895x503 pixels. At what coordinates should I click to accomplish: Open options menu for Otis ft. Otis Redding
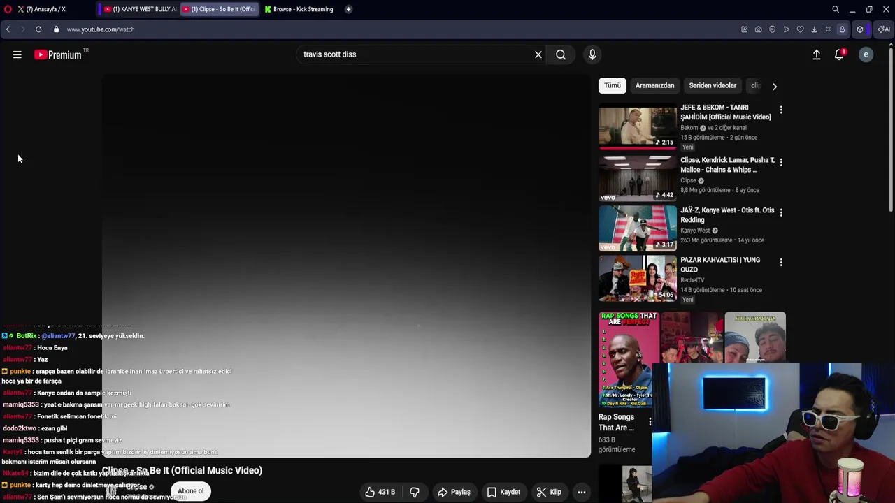781,212
